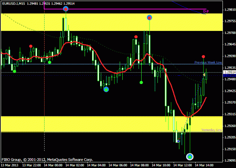This screenshot has height=168, width=236.
Task: Click the 13 Mar 2013 date label
Action: click(x=10, y=165)
